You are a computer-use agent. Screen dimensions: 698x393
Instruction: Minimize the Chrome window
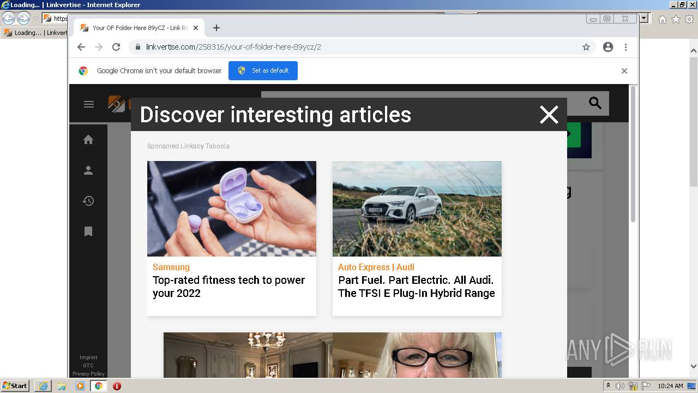pos(593,19)
